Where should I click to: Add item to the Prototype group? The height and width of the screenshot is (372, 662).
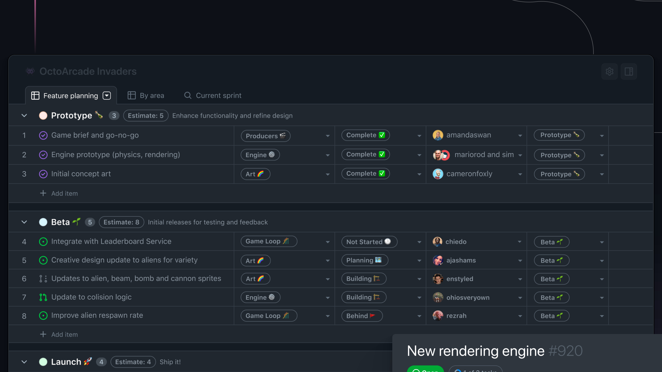tap(59, 193)
